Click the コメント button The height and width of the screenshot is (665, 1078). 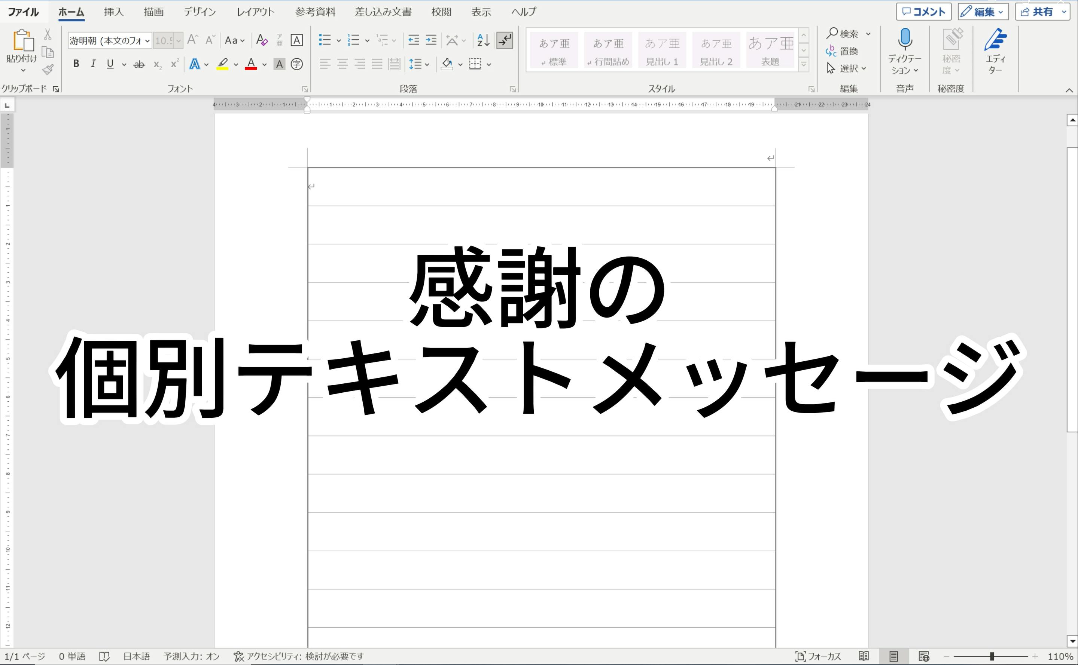(x=923, y=12)
